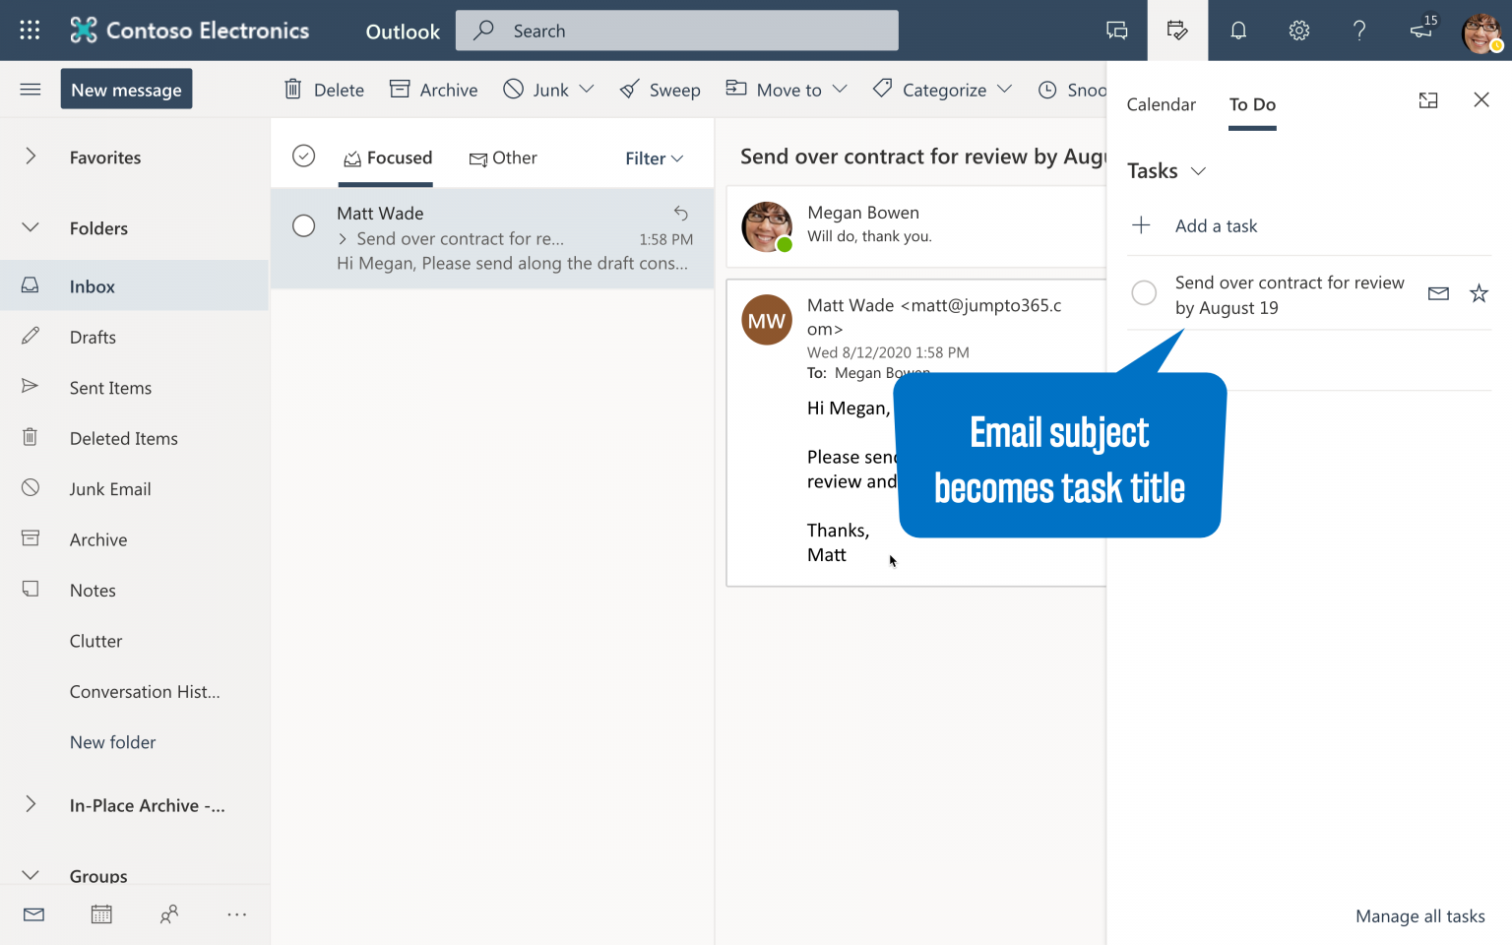The width and height of the screenshot is (1512, 945).
Task: Open the linked email from the task
Action: point(1438,293)
